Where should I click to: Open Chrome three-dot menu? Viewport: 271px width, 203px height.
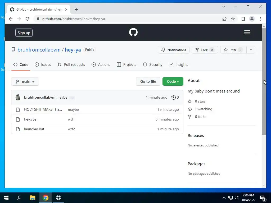tap(260, 19)
